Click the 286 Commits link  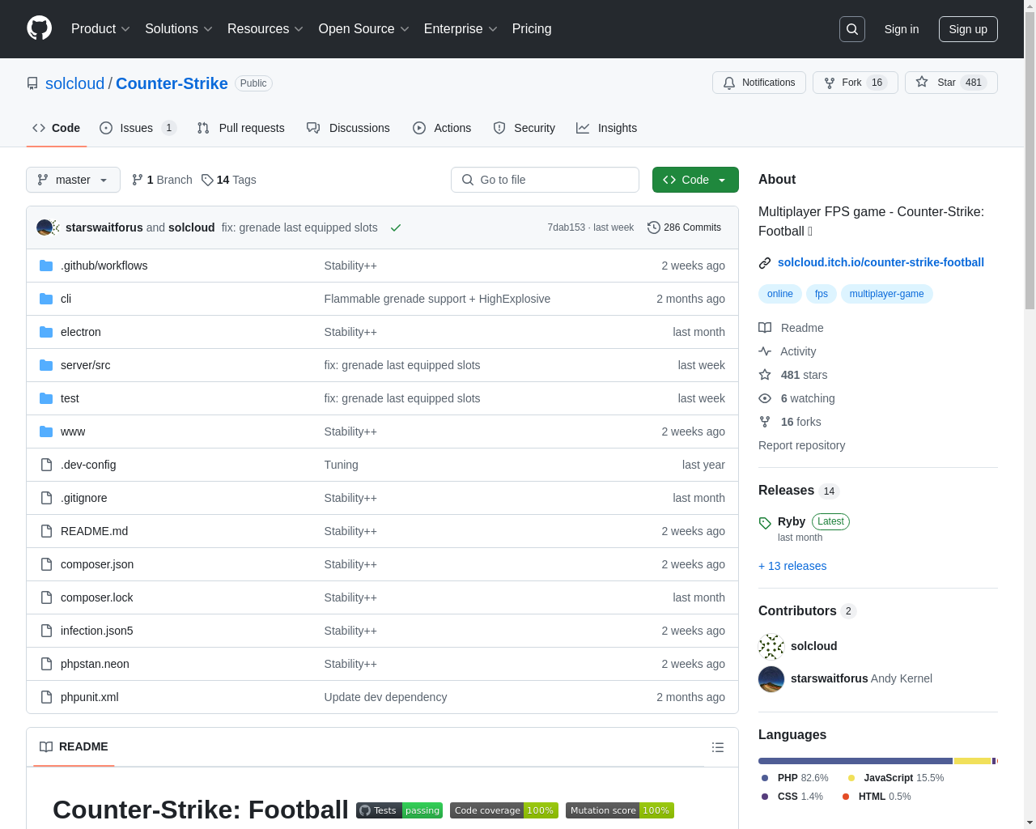[684, 227]
